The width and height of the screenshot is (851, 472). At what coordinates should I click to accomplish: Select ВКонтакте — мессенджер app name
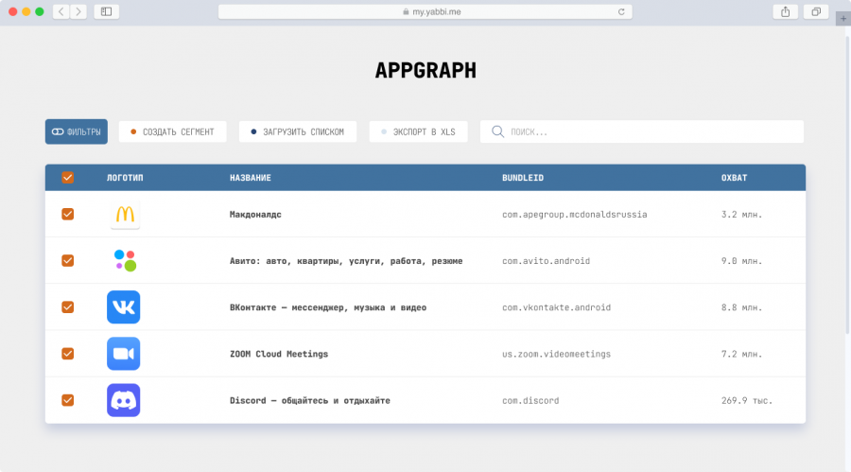tap(328, 307)
